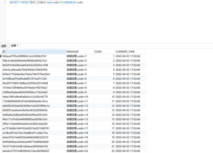Screen dimensions: 213x153
Task: Select ID cell 157ddc53f04845e29744e6e19f2764a7
Action: point(34,88)
